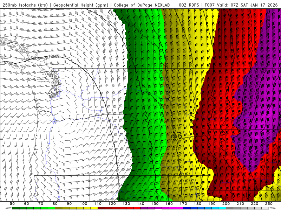This screenshot has height=210, width=281.
Task: Click the darkest green swatch in the color bar
Action: 16,208
